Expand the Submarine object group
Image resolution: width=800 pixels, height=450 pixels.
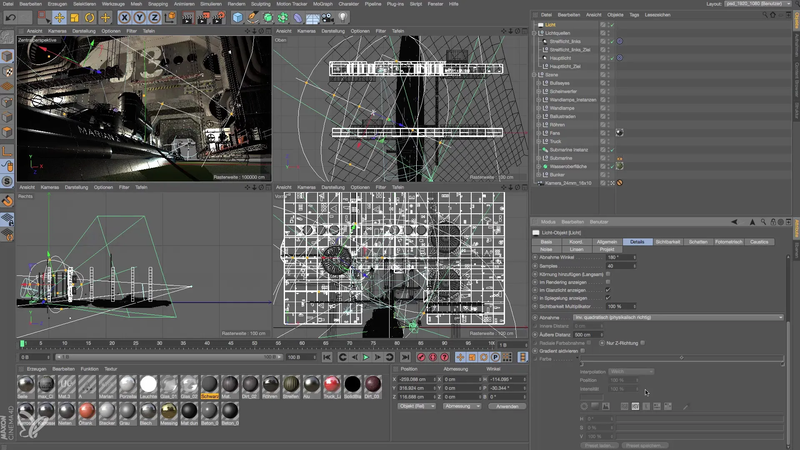tap(539, 158)
